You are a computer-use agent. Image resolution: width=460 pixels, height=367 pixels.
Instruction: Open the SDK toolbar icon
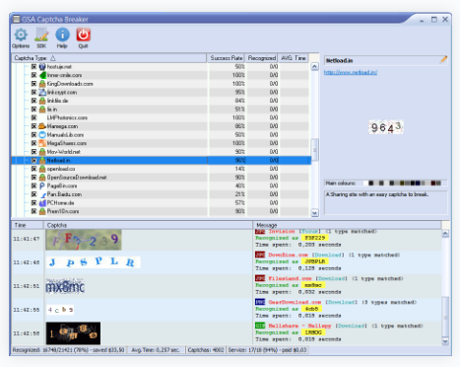tap(41, 35)
